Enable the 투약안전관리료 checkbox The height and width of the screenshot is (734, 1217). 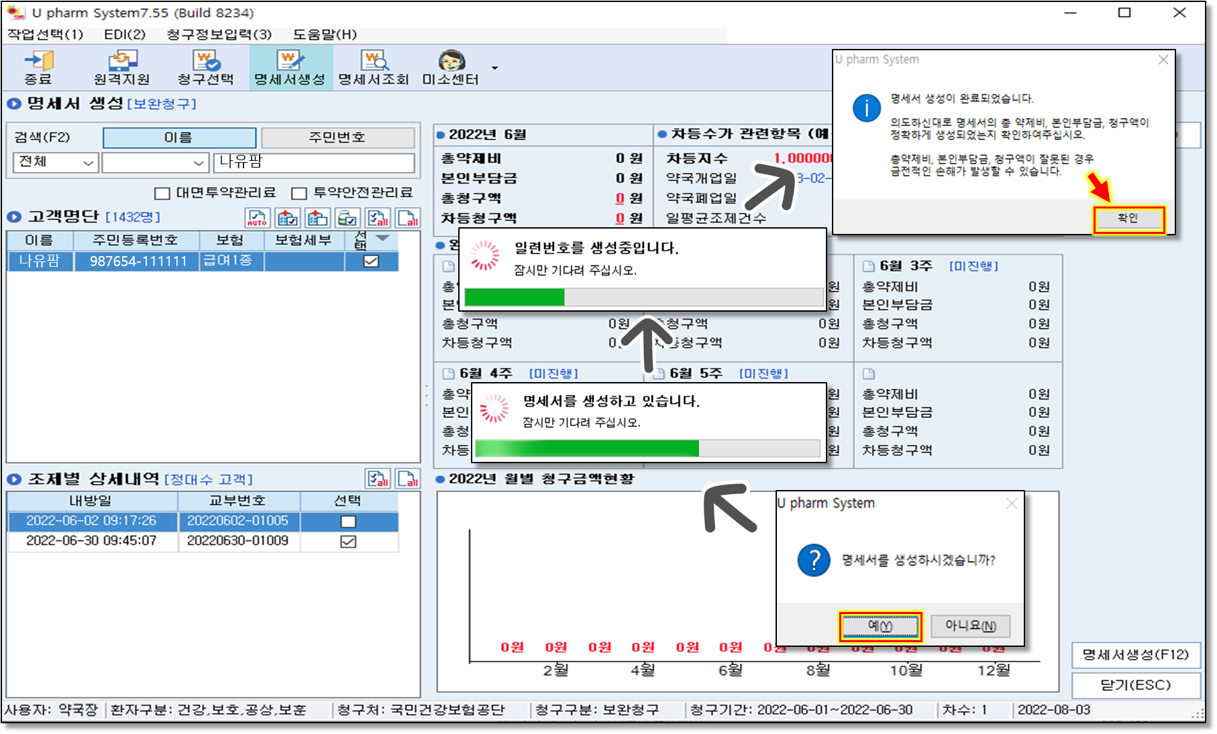pyautogui.click(x=299, y=194)
